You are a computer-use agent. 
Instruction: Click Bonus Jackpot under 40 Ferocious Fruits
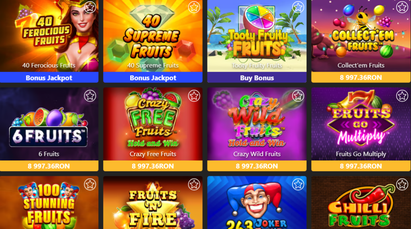[x=49, y=78]
